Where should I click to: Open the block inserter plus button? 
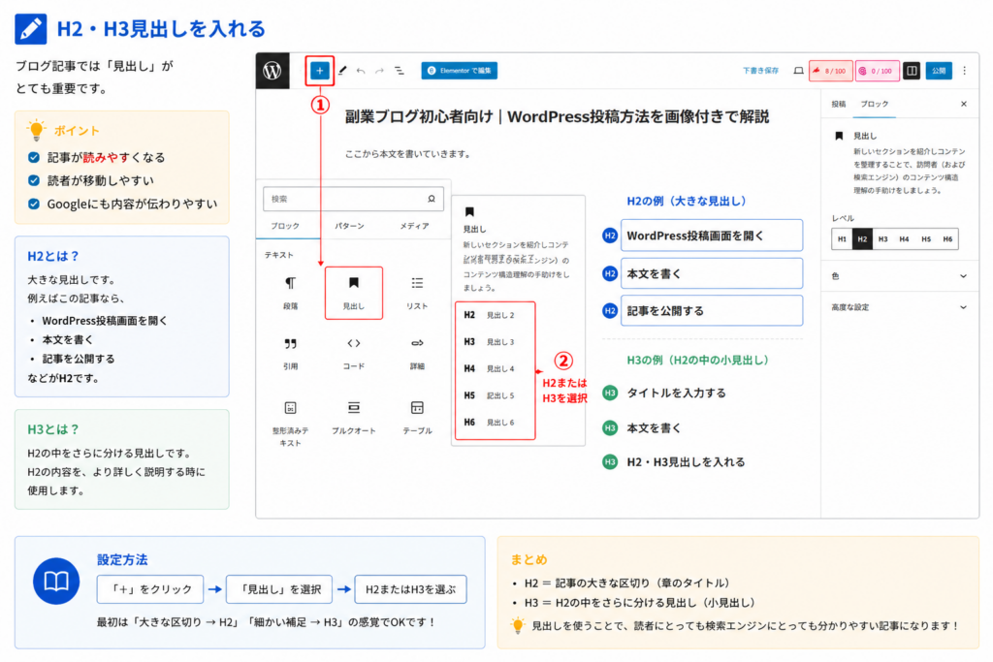320,71
